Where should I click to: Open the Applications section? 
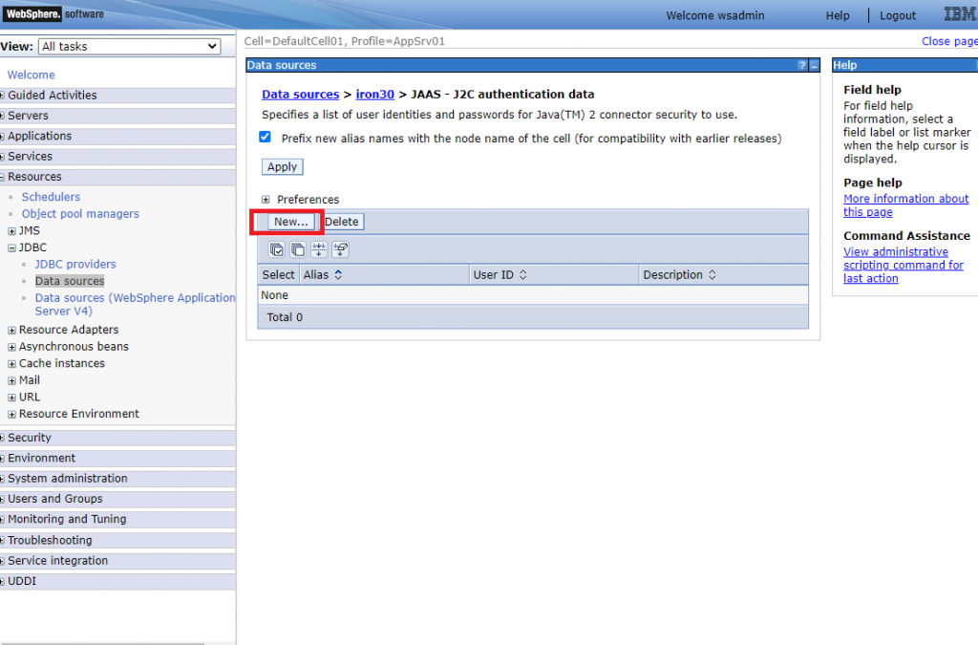(40, 136)
